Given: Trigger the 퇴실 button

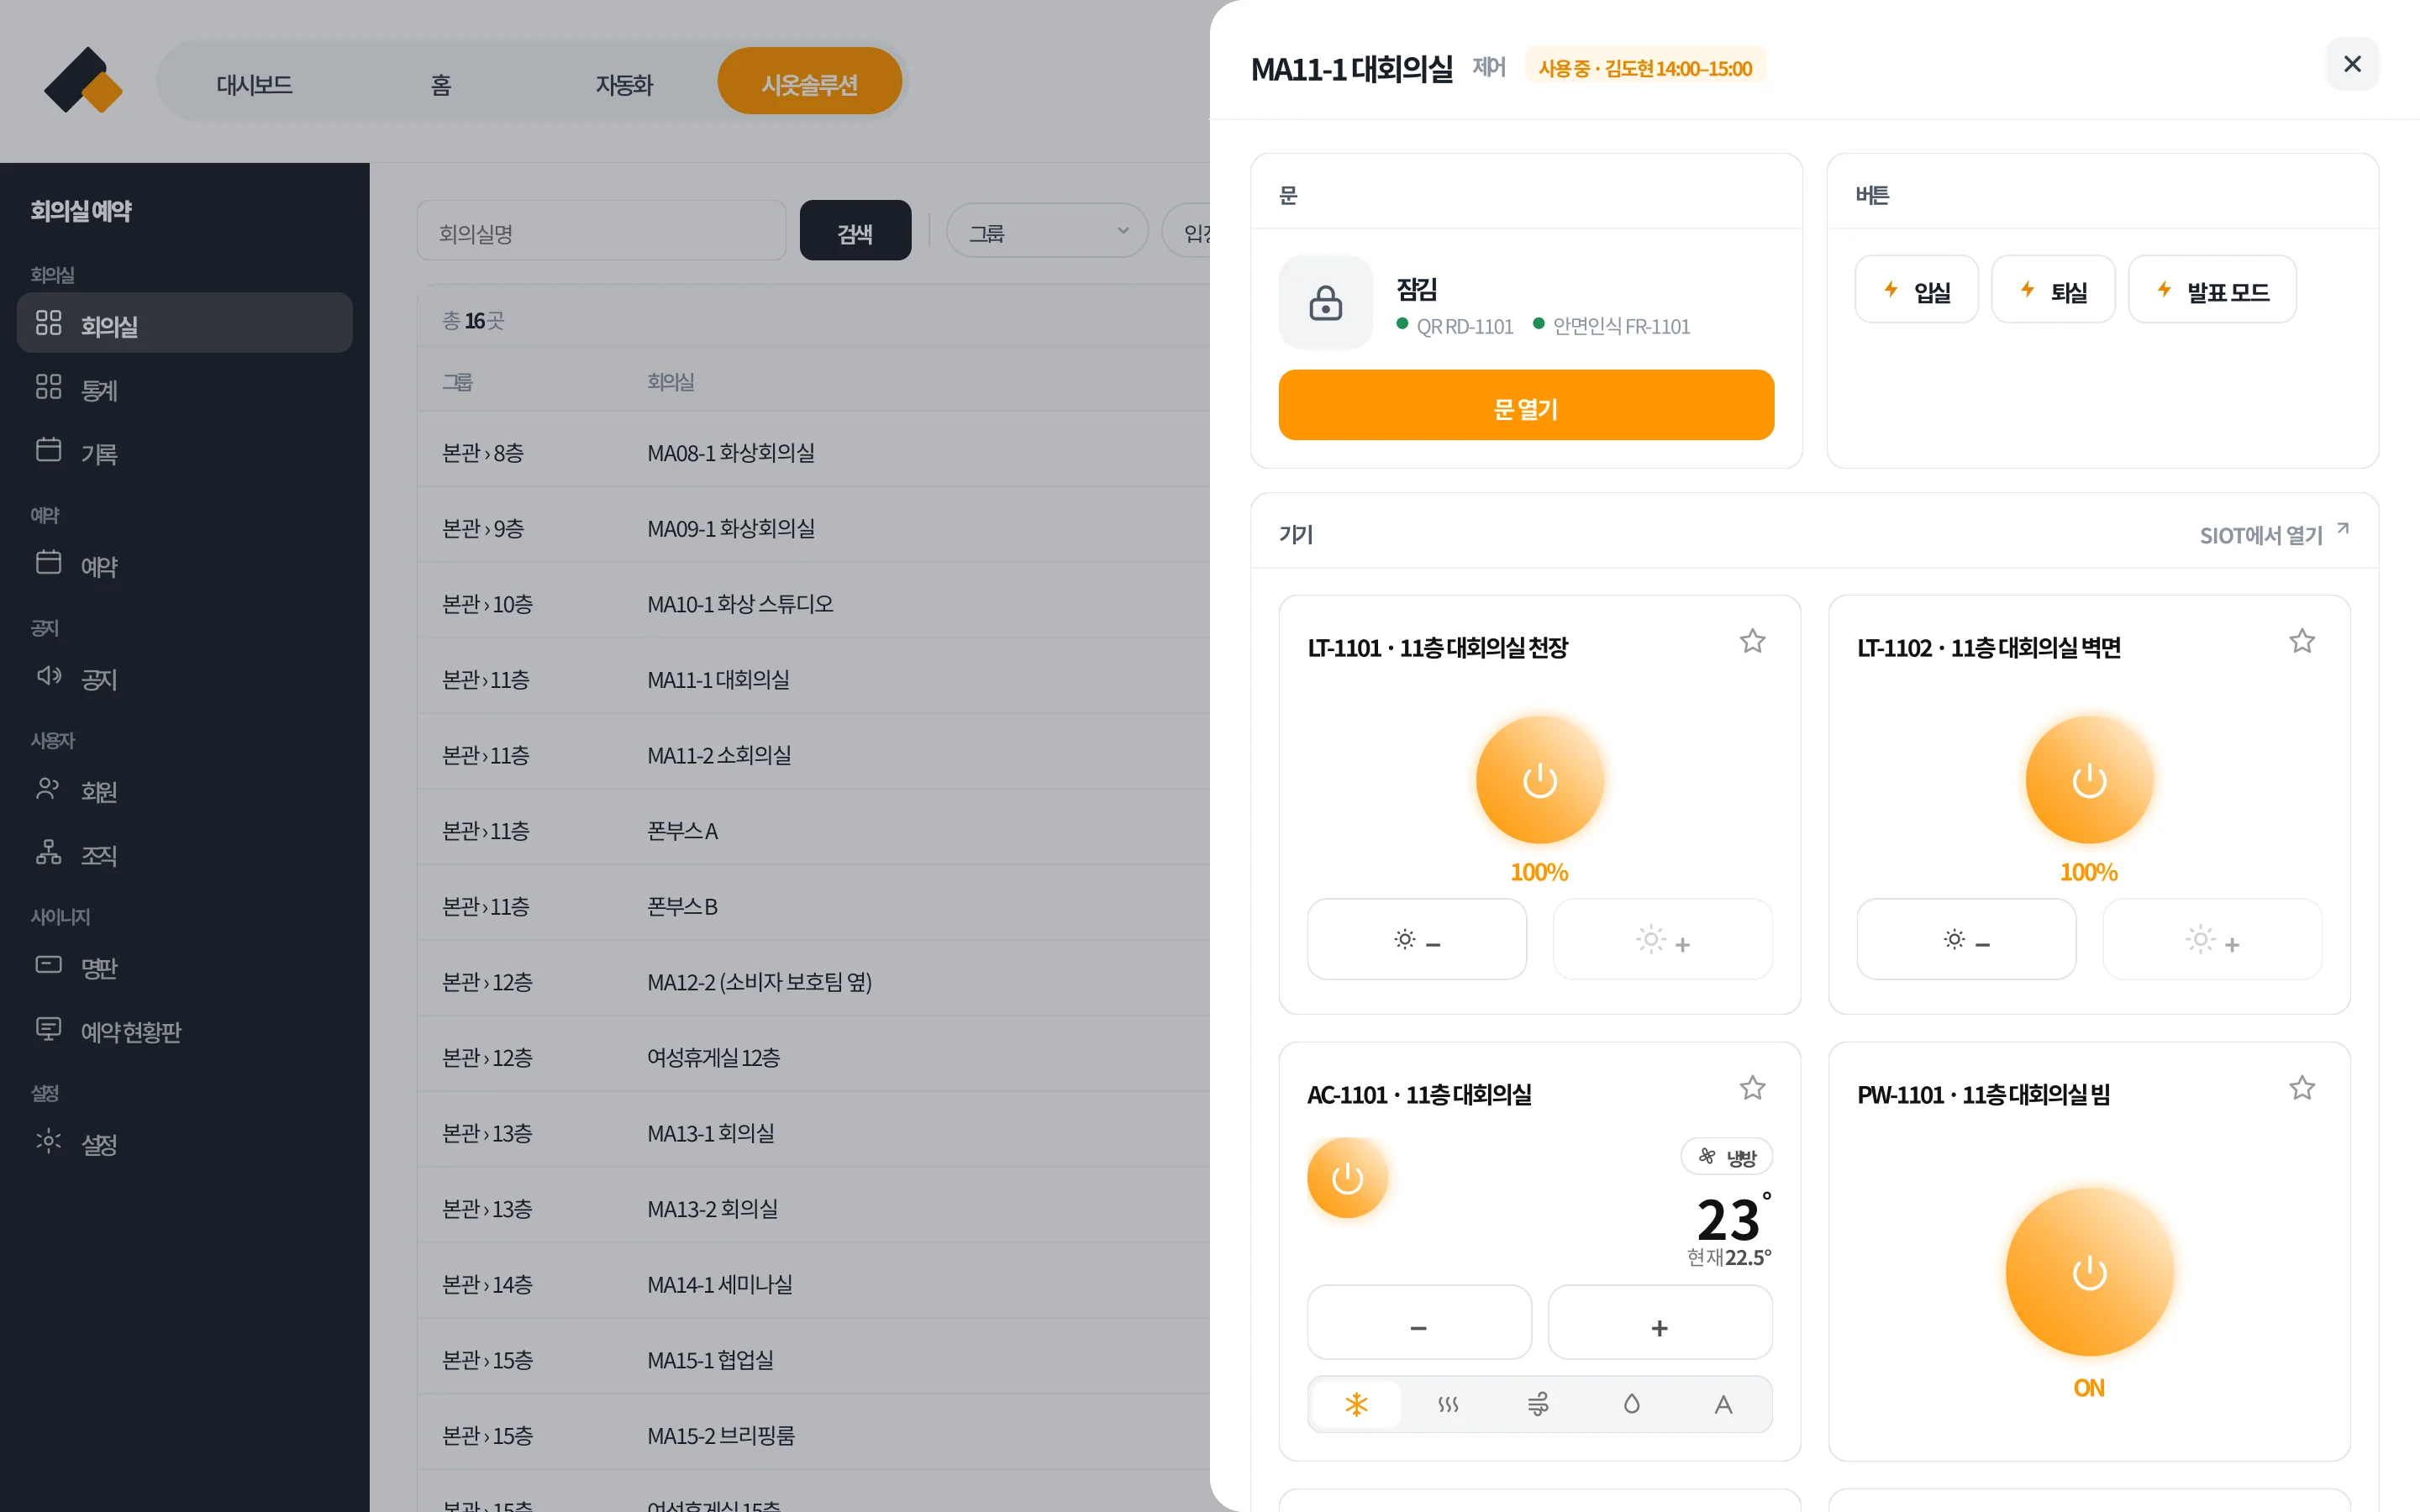Looking at the screenshot, I should [2053, 290].
